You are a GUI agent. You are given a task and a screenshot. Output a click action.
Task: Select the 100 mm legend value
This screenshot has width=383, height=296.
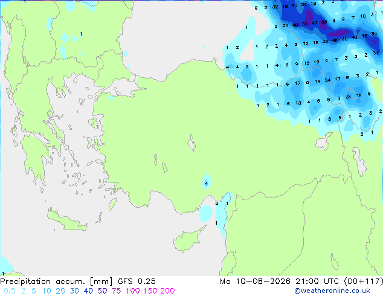tap(133, 291)
